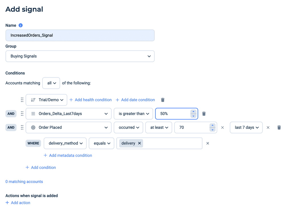Expand the 'all' matching dropdown

click(51, 83)
